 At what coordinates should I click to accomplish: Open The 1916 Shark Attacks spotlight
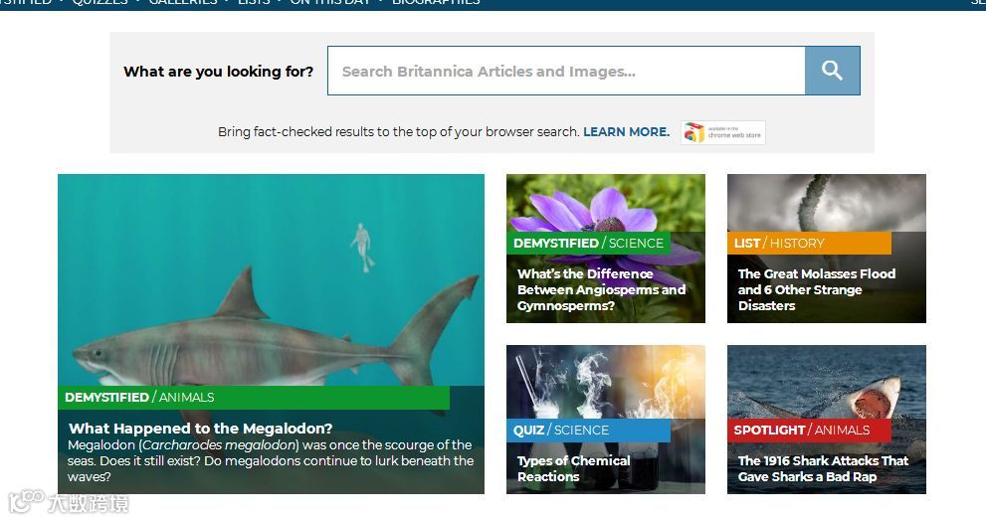pos(823,469)
